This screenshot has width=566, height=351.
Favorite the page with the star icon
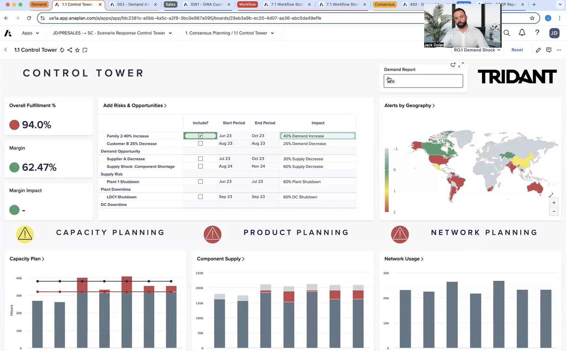[x=77, y=50]
